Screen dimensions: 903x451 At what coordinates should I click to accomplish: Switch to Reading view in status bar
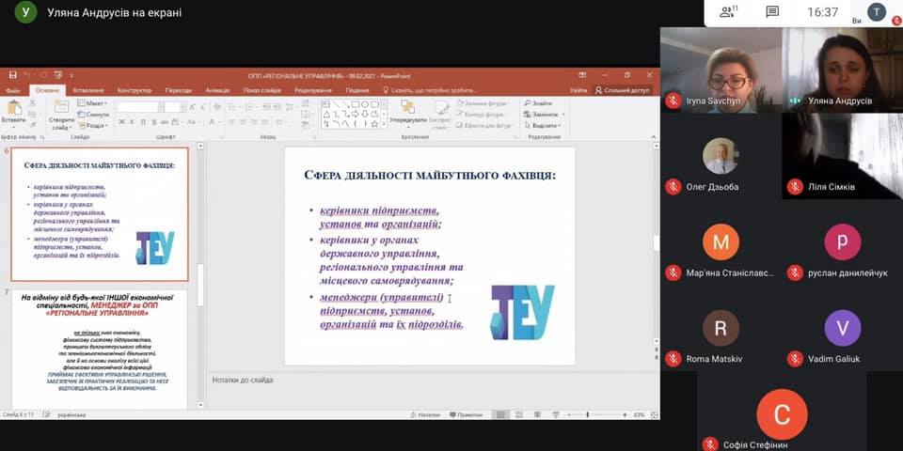click(537, 414)
